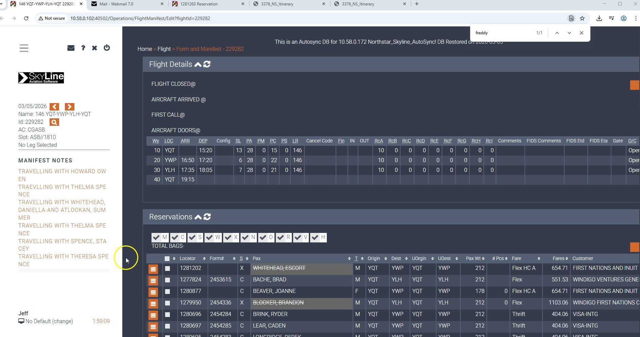
Task: Click the find-in-page text field
Action: point(502,33)
